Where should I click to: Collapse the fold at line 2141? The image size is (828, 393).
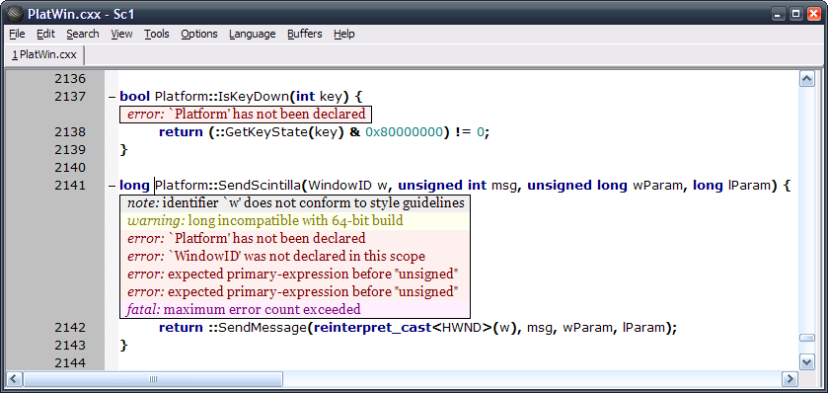(112, 186)
